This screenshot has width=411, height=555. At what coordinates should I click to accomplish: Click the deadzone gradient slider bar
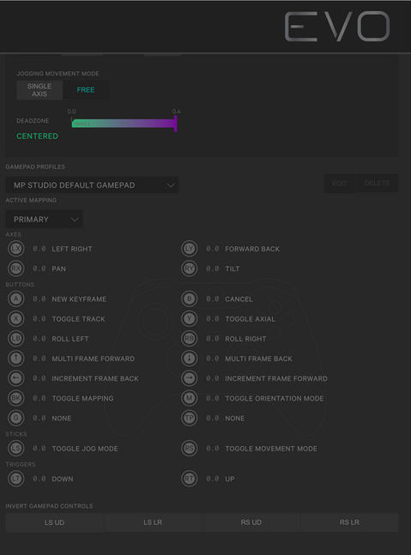pyautogui.click(x=124, y=124)
